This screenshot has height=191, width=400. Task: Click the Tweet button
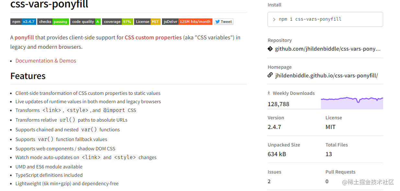223,22
